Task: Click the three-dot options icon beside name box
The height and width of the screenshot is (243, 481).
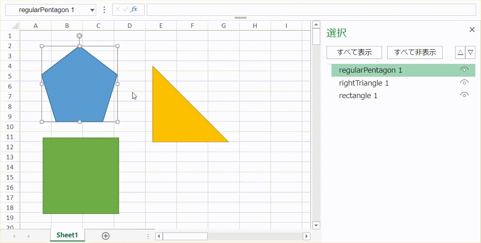Action: click(104, 10)
